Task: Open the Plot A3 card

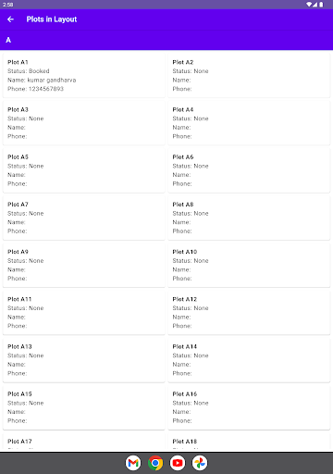Action: point(84,123)
